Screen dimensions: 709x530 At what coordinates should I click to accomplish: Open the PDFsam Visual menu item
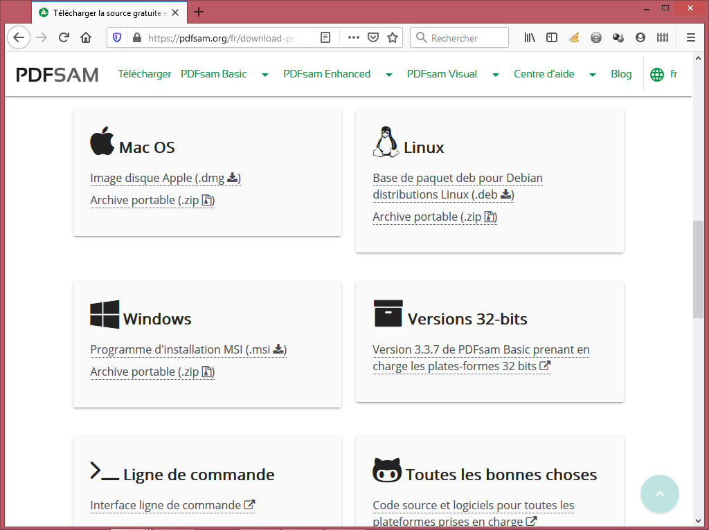click(x=442, y=74)
